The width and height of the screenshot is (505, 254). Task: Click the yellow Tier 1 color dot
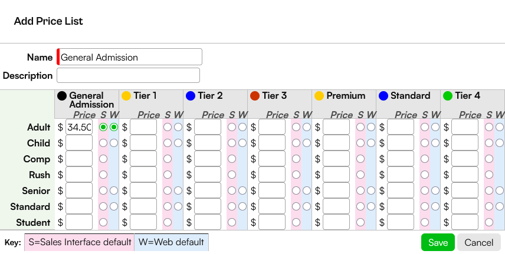126,96
